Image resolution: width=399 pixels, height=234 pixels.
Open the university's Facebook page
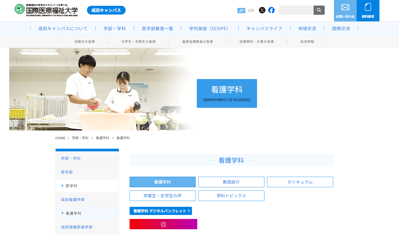tap(271, 10)
